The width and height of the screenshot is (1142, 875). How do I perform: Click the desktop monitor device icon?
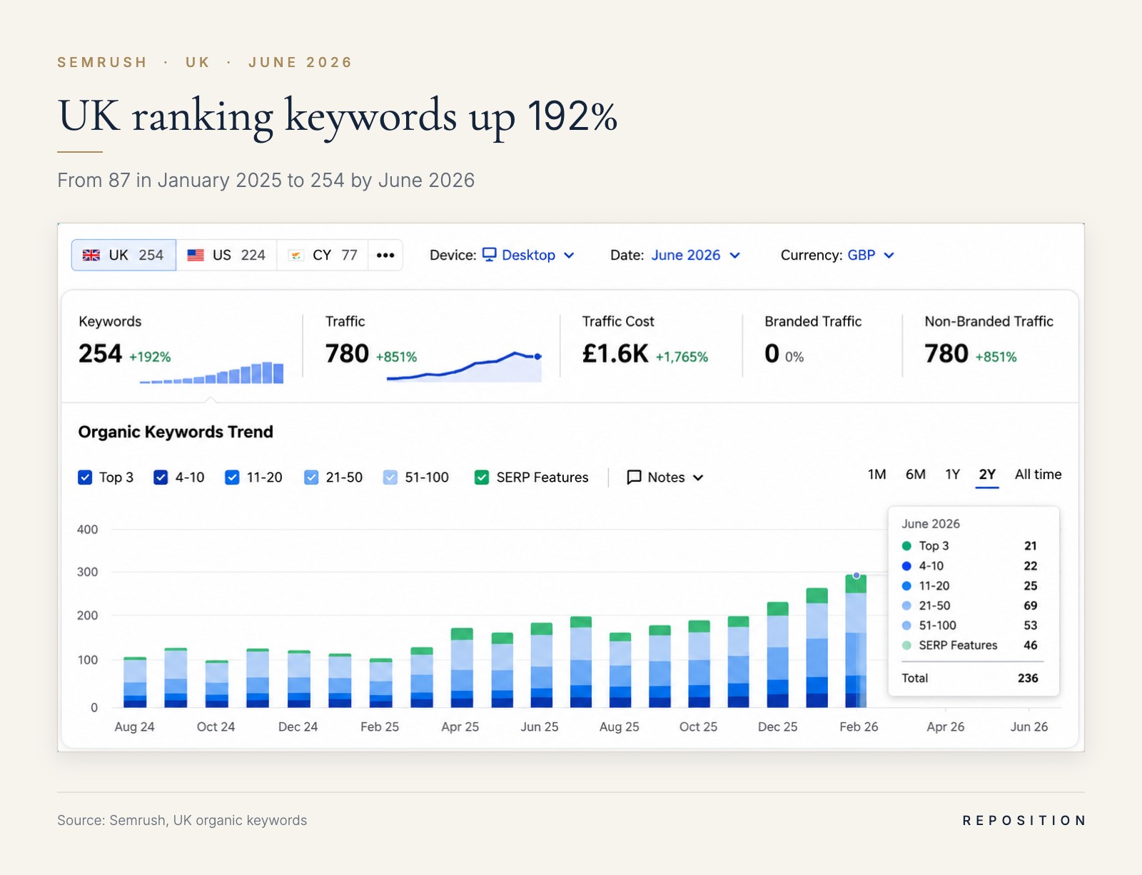[x=489, y=255]
